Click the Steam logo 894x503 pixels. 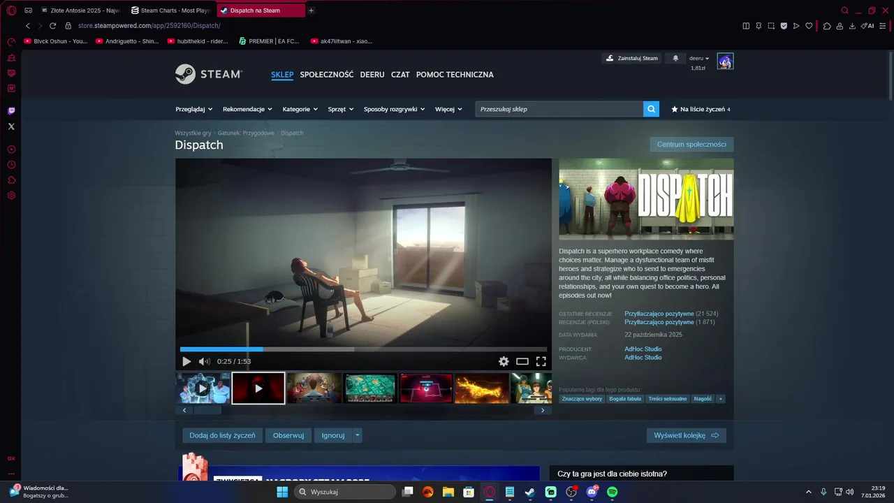[209, 74]
